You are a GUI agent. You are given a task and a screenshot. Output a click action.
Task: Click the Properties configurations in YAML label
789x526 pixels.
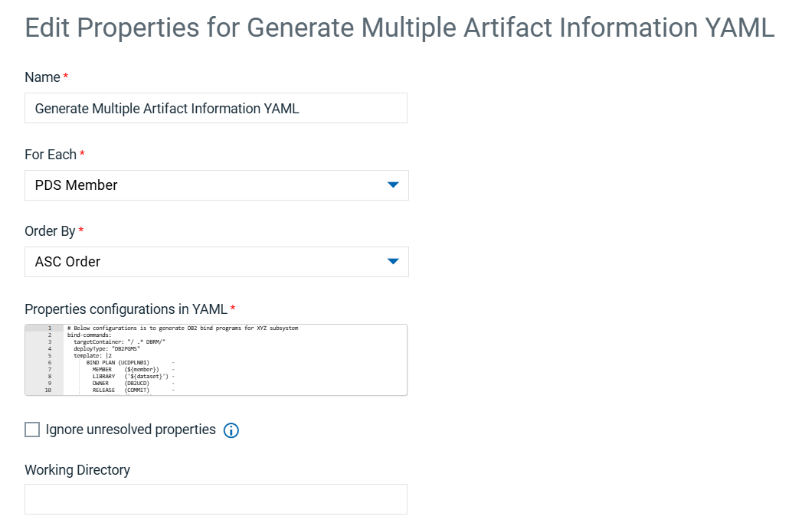(x=126, y=309)
